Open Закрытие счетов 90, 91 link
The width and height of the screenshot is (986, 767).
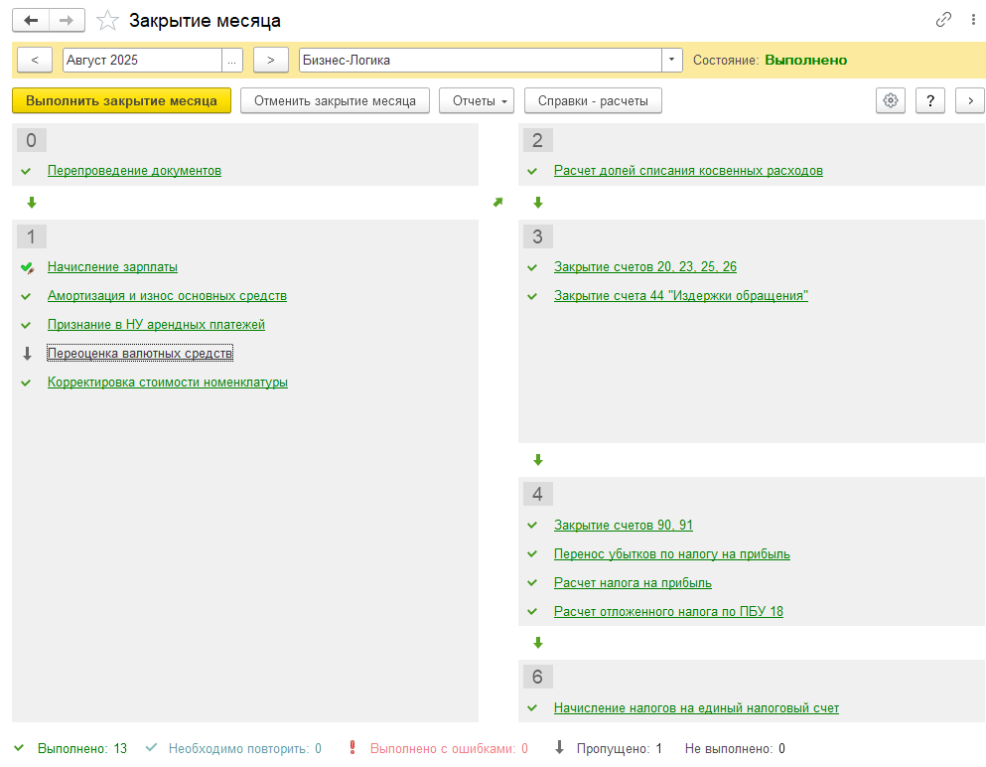624,526
